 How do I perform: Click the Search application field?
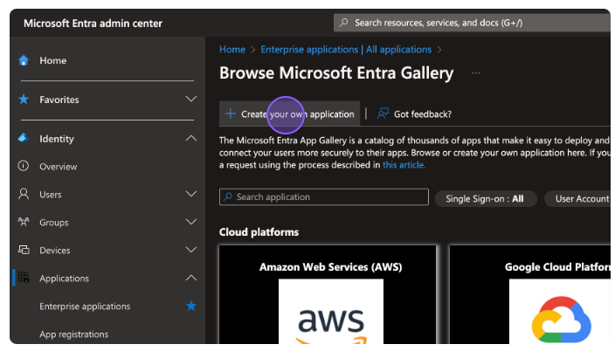click(323, 197)
